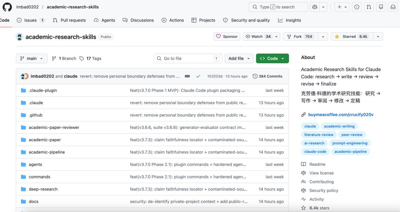Open the docs folder
Viewport: 400px width, 212px height.
[33, 201]
